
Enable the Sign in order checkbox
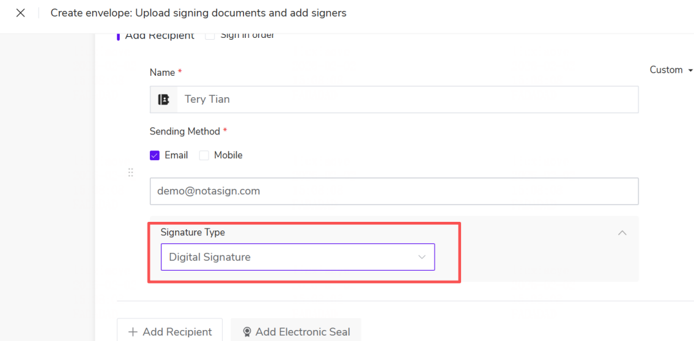point(210,35)
